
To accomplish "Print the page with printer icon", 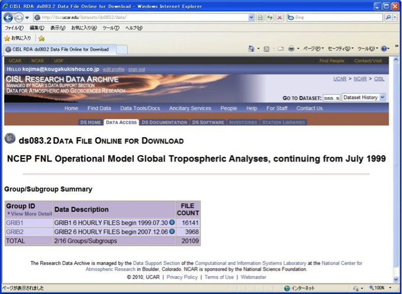I will click(291, 49).
